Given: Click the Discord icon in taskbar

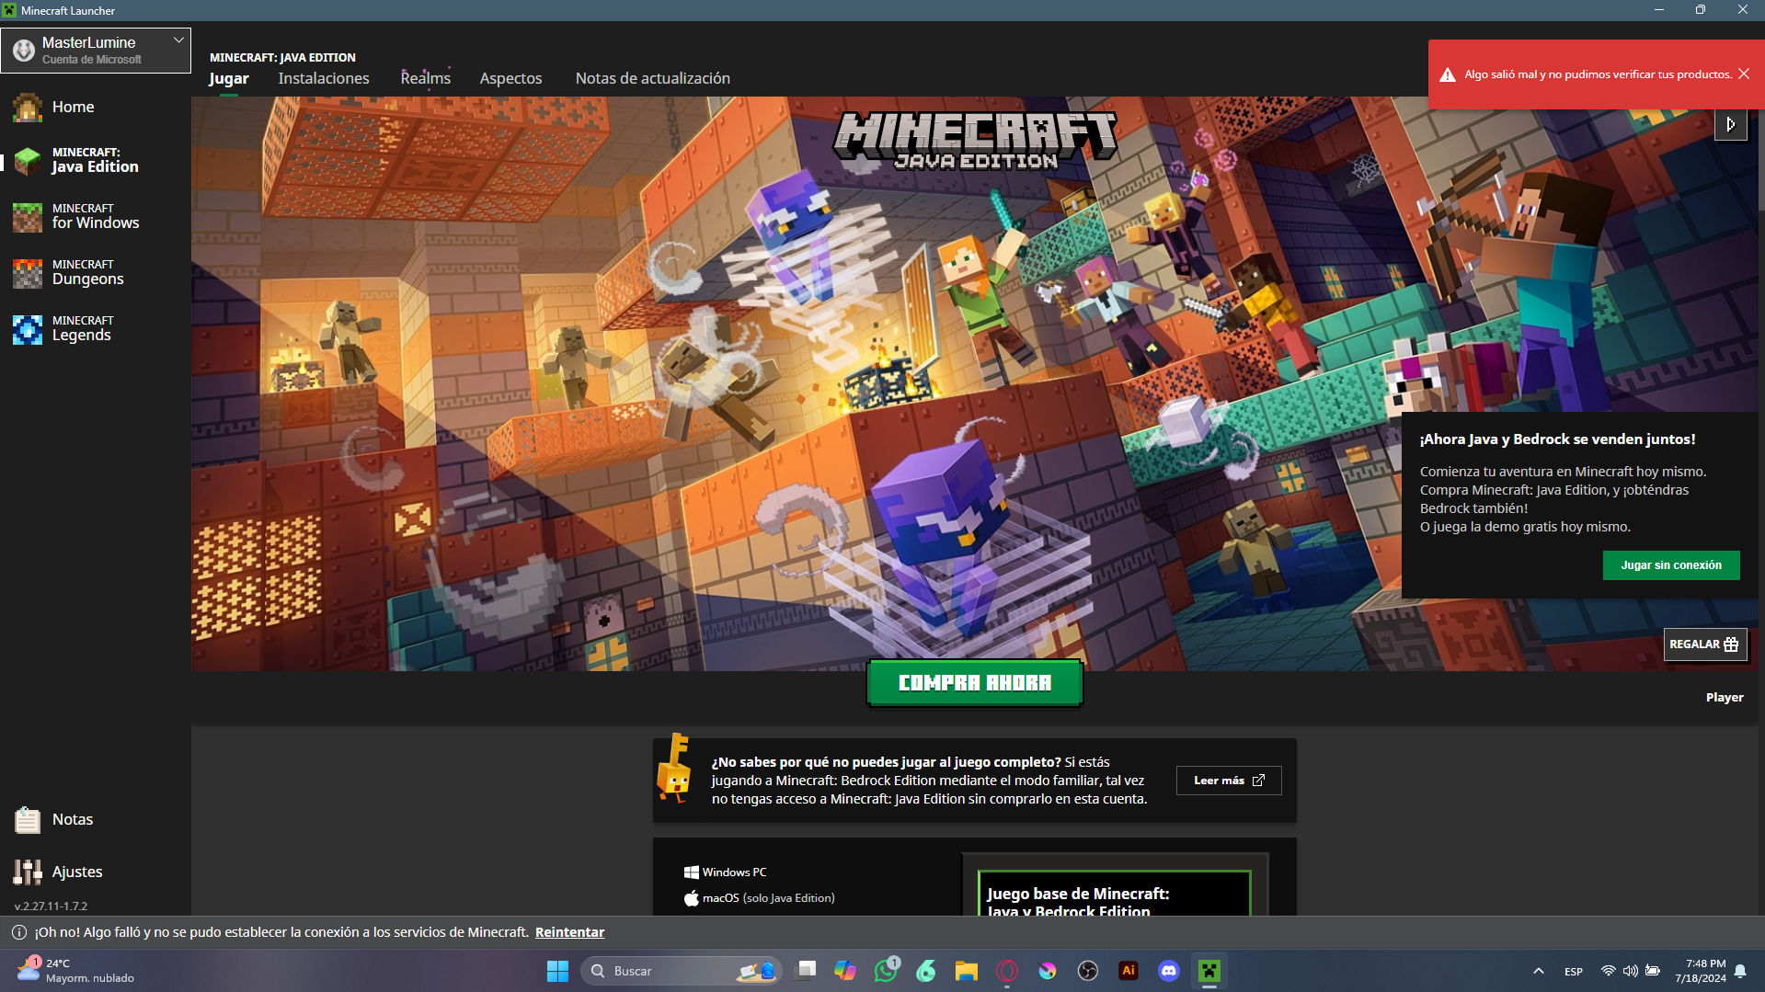Looking at the screenshot, I should point(1168,971).
